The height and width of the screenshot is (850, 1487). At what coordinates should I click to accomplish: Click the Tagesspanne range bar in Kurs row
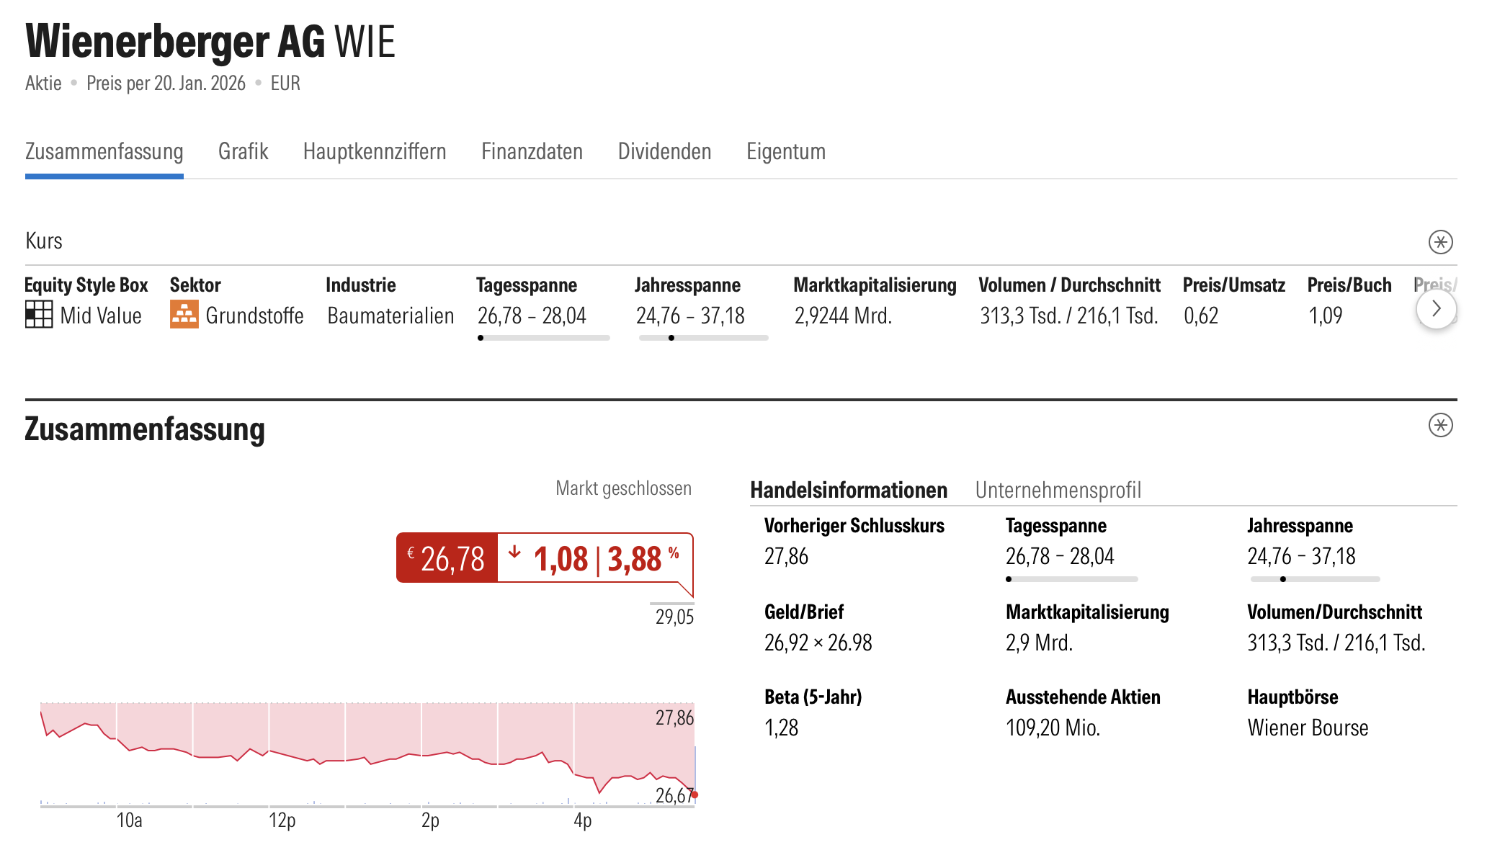tap(544, 338)
